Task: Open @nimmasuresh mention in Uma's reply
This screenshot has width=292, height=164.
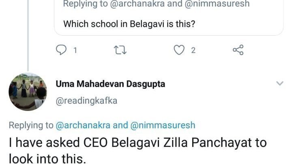Action: pyautogui.click(x=163, y=125)
